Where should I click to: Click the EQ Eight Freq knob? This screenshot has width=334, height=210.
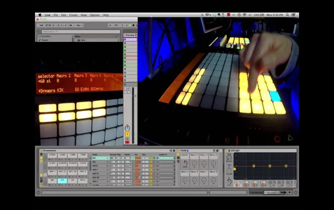click(229, 158)
